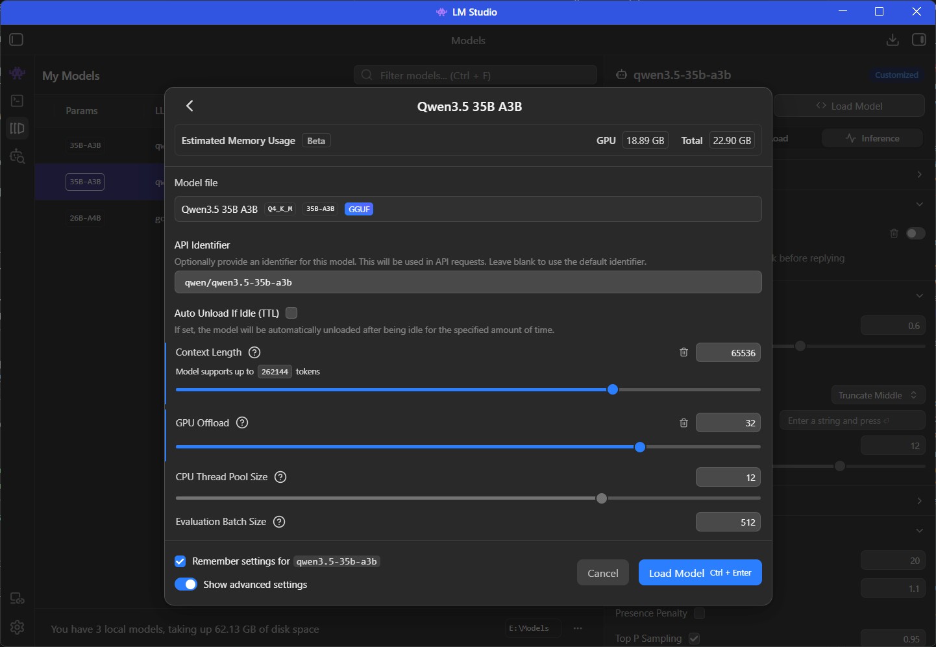This screenshot has height=647, width=936.
Task: Click the trash icon beside the right-panel toggle
Action: [894, 233]
